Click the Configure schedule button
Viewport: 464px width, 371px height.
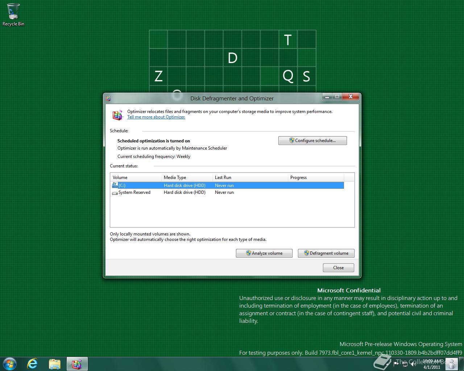(312, 141)
